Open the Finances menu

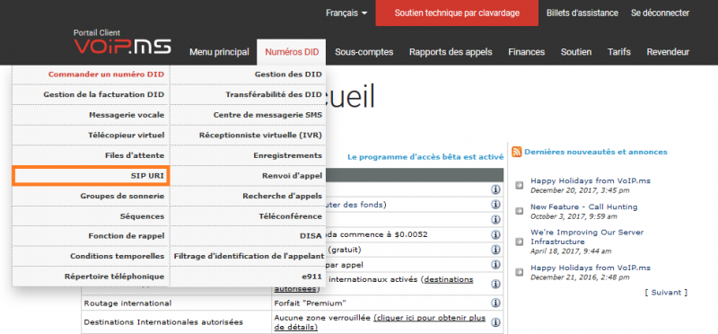pos(526,52)
